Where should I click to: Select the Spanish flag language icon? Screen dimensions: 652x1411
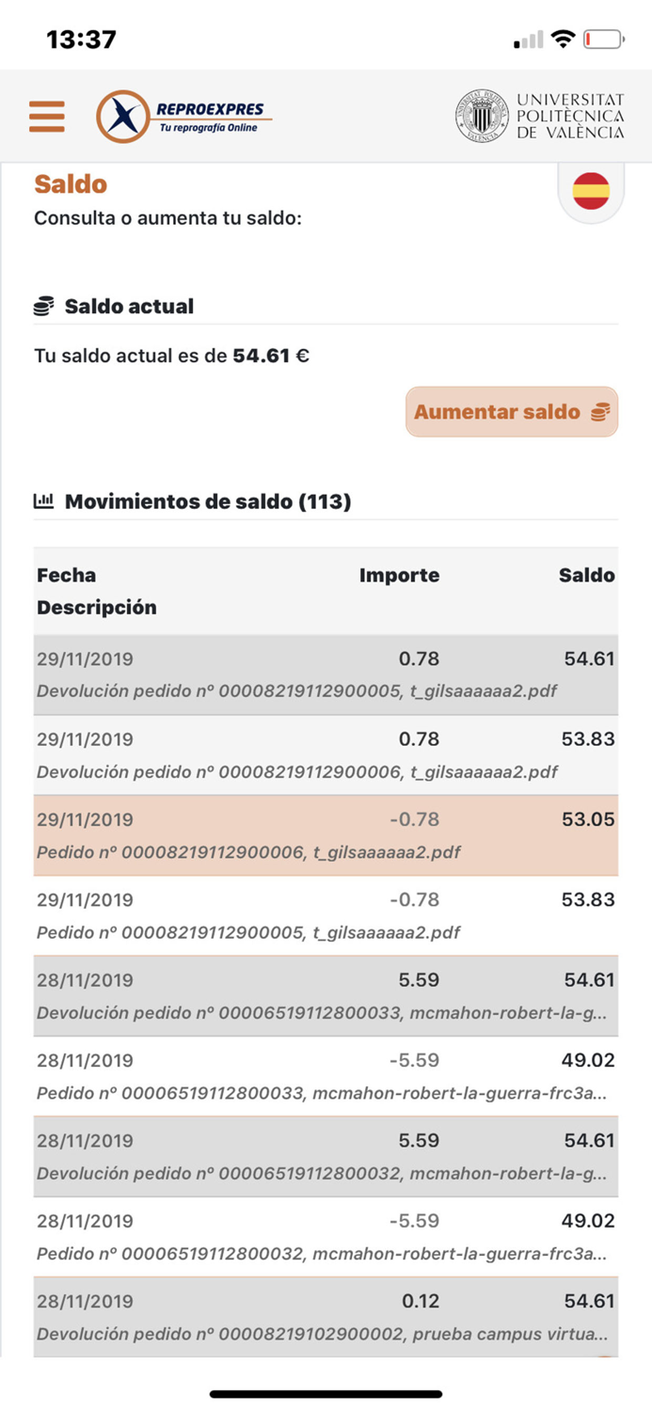pyautogui.click(x=590, y=189)
